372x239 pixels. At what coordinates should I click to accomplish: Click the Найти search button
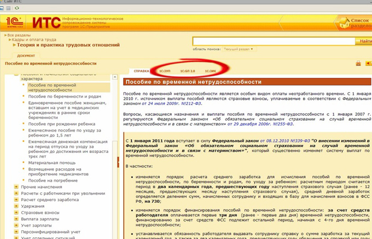[x=364, y=41]
